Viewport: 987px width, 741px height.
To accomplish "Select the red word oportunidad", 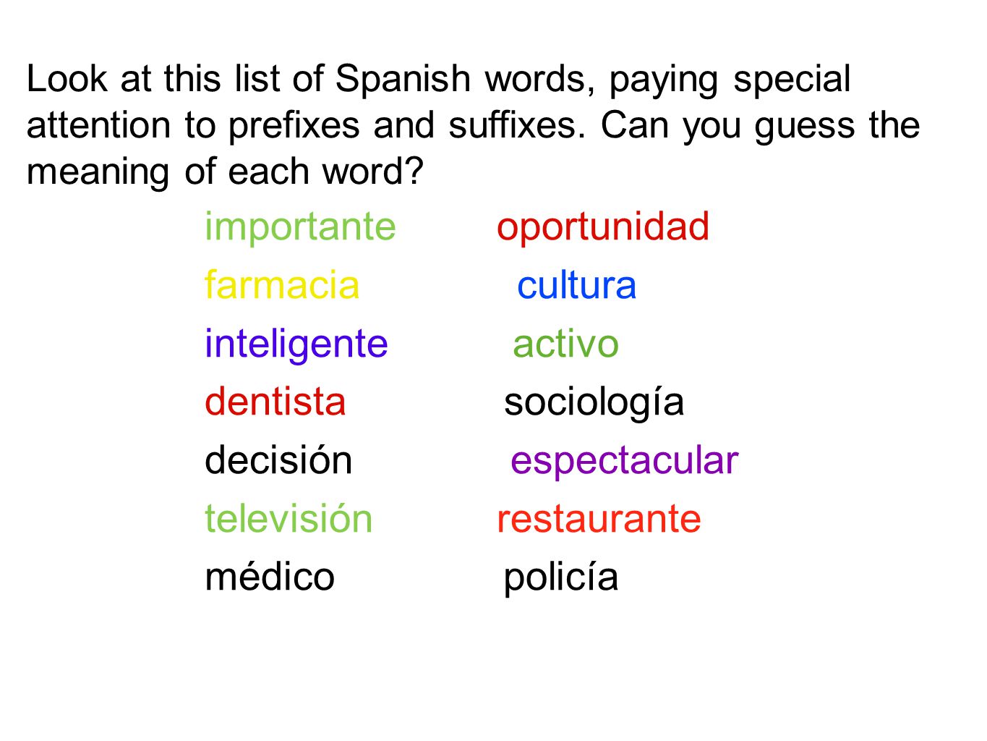I will pos(603,228).
